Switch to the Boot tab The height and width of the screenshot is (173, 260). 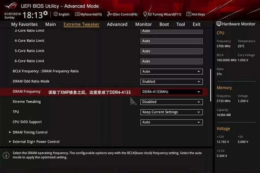164,24
